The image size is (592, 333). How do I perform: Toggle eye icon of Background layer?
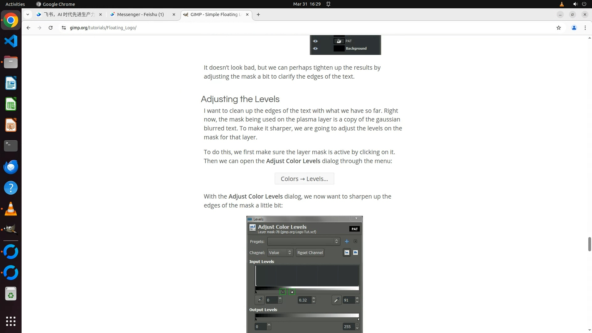(315, 48)
